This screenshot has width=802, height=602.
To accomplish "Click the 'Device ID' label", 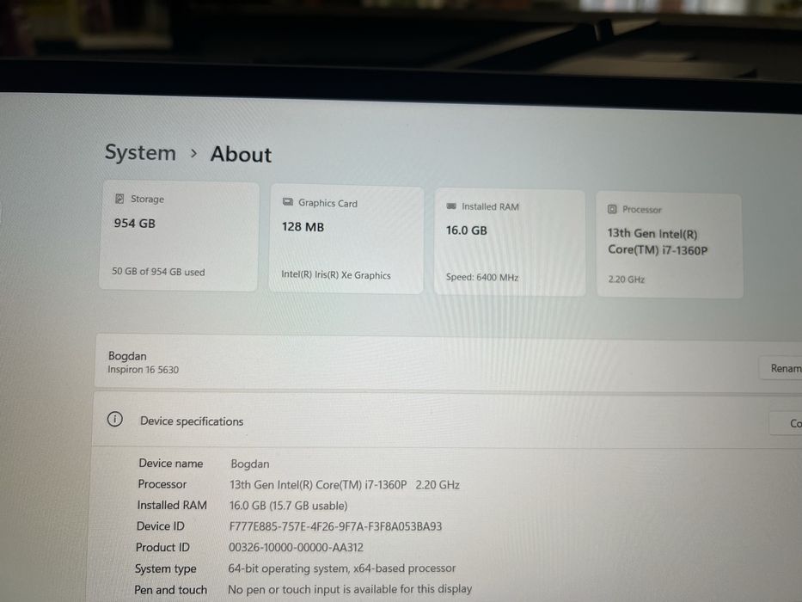I will (x=161, y=526).
